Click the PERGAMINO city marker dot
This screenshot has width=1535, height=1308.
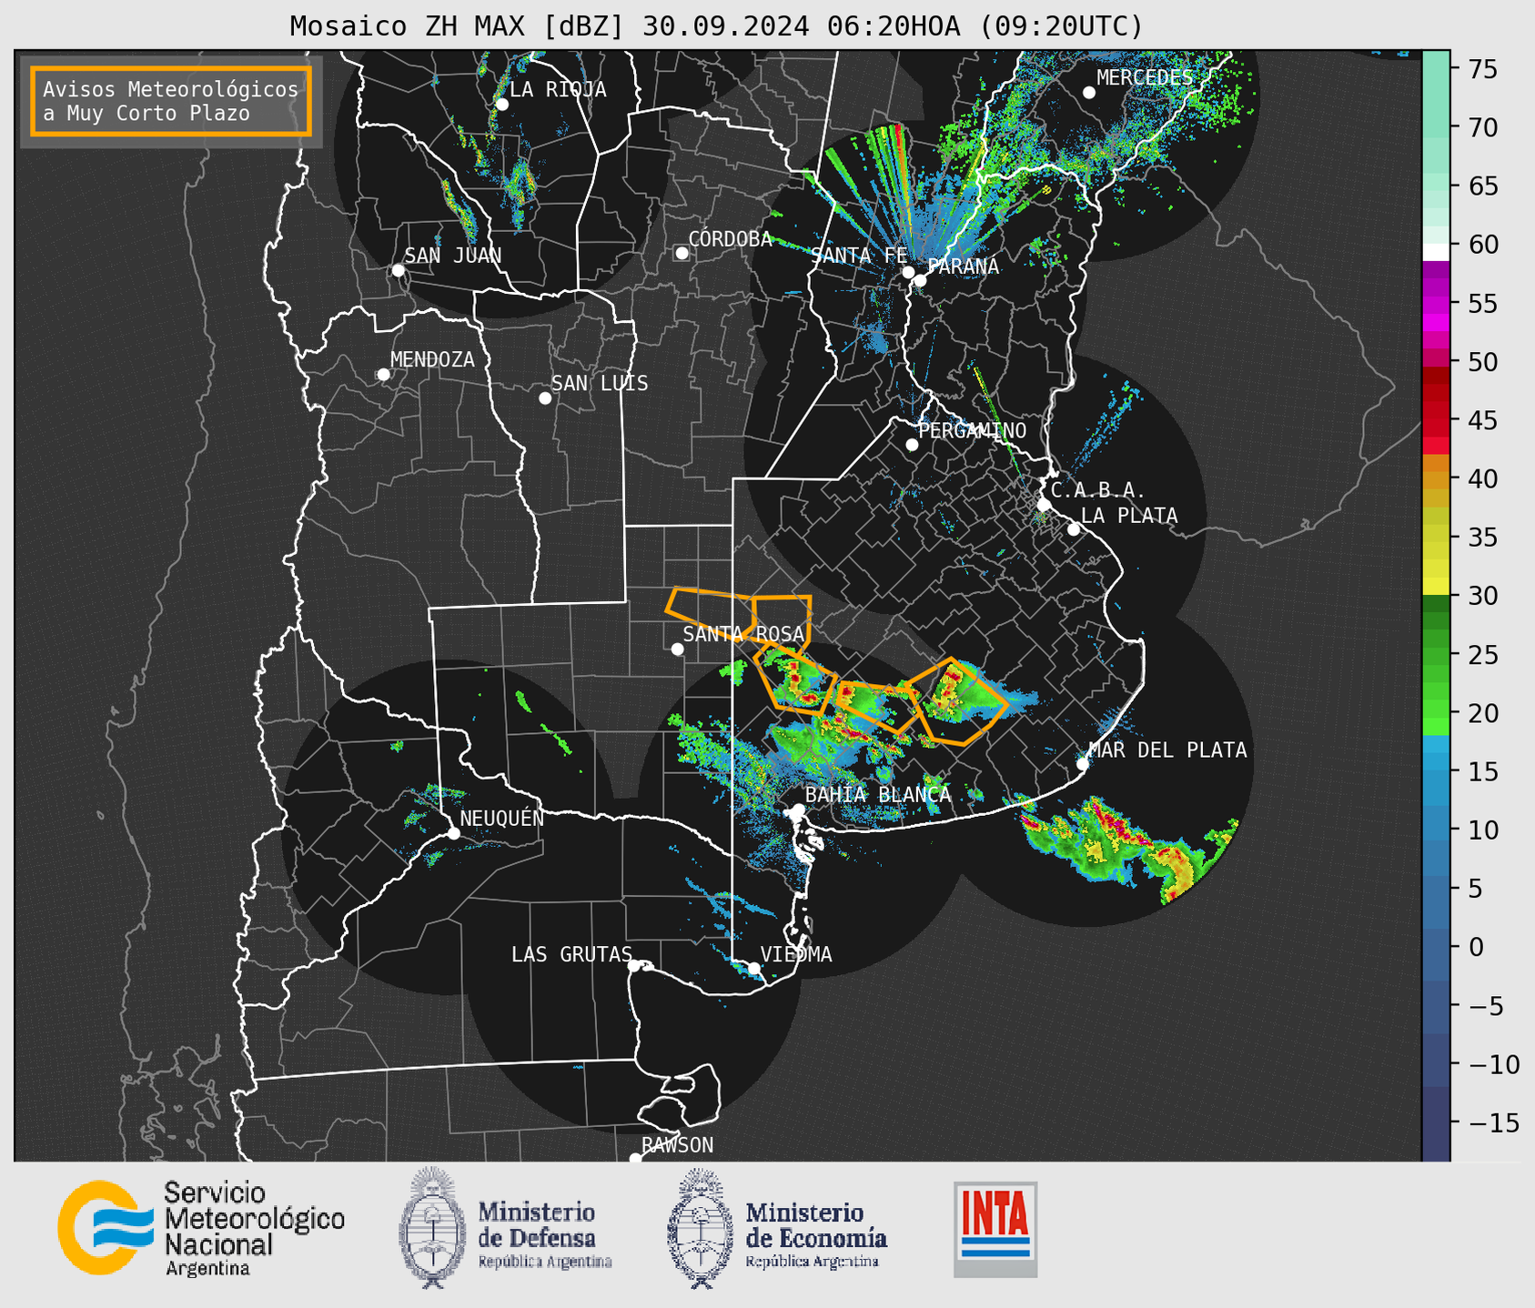click(912, 445)
